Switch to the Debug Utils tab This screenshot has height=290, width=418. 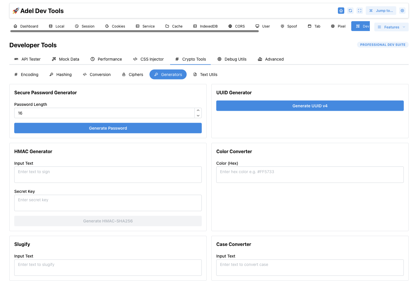(232, 59)
